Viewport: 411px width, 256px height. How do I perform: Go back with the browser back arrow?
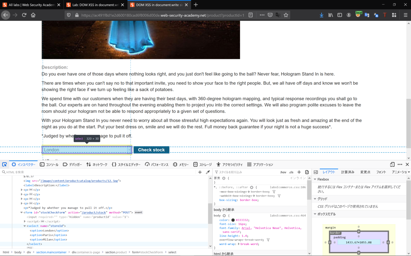(x=5, y=15)
